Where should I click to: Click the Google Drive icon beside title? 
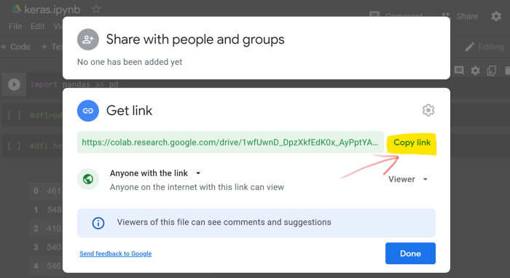(x=17, y=9)
